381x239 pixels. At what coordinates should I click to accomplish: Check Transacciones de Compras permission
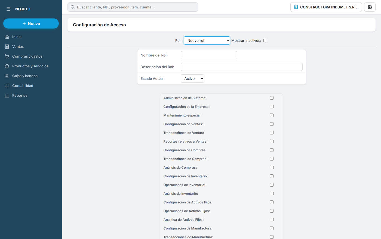click(x=272, y=159)
